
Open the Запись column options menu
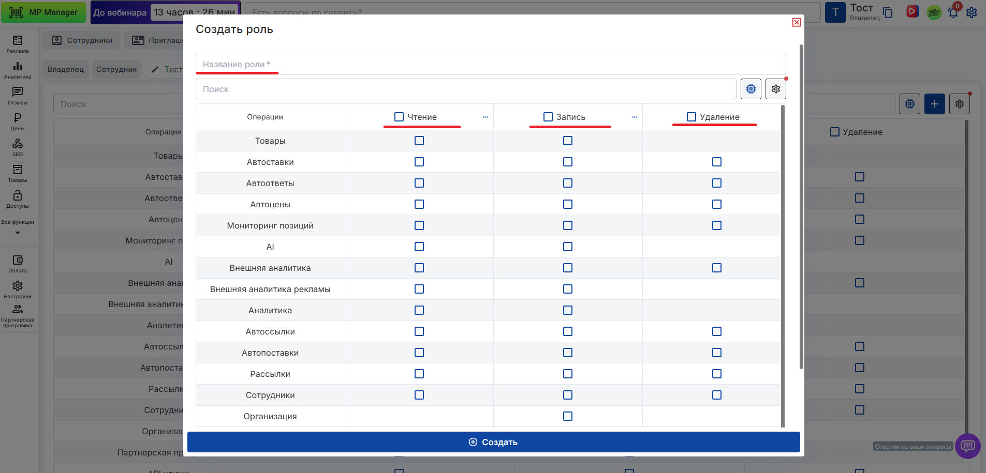(x=635, y=117)
